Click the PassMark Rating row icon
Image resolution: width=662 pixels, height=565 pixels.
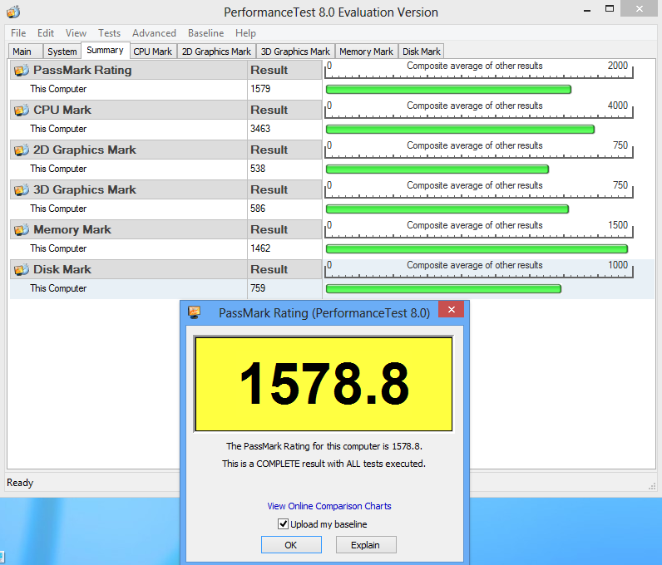[x=22, y=70]
